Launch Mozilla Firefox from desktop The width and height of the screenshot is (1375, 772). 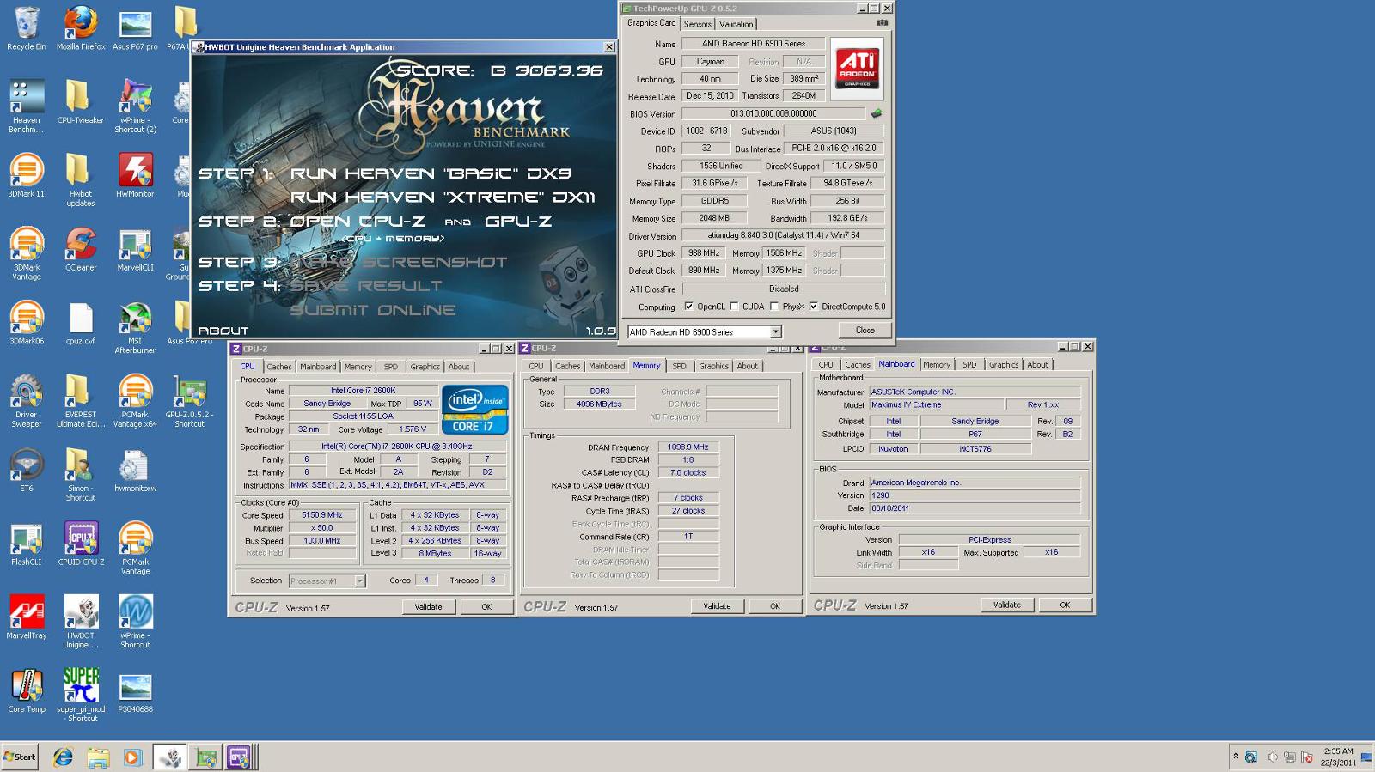(81, 27)
